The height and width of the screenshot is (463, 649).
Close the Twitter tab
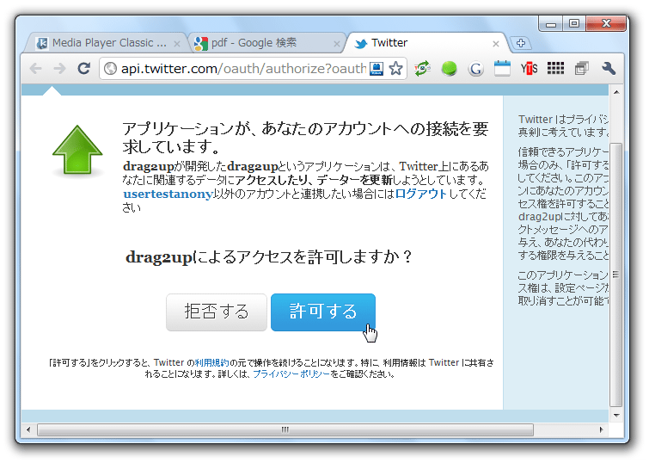point(495,44)
